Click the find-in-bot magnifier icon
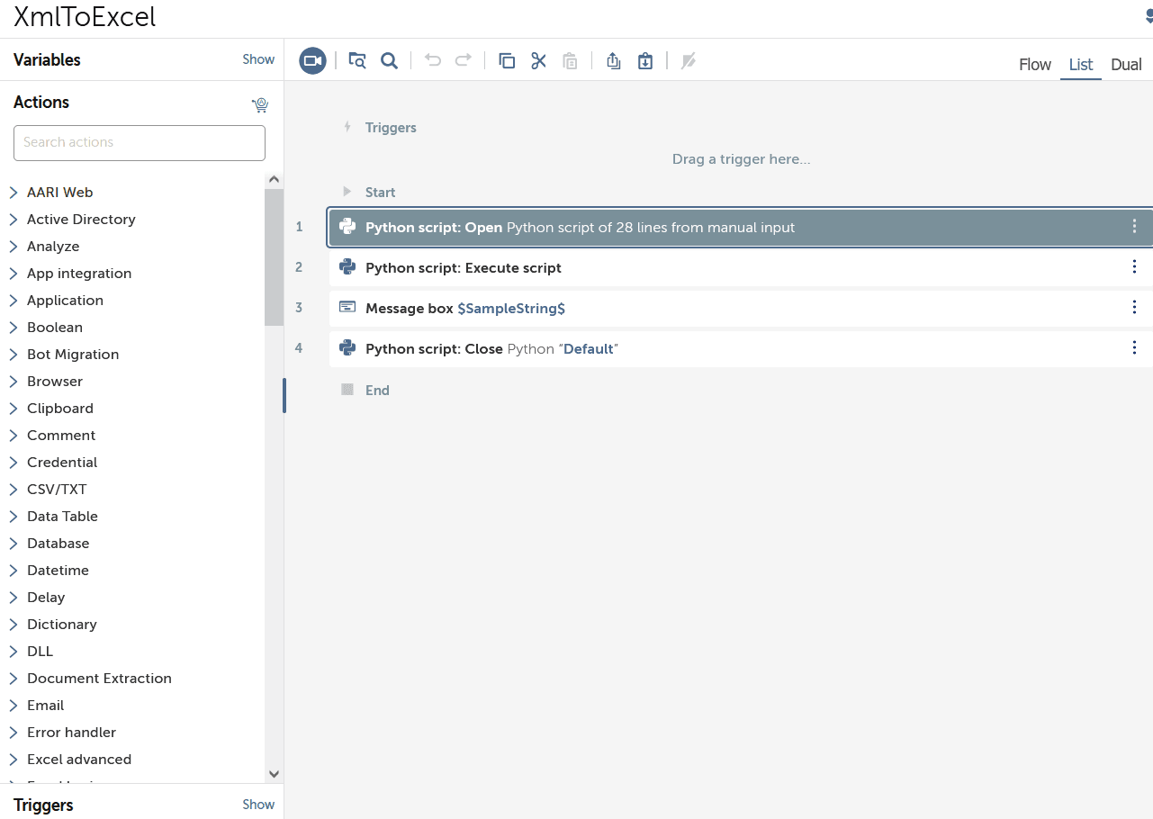Image resolution: width=1153 pixels, height=819 pixels. coord(389,60)
